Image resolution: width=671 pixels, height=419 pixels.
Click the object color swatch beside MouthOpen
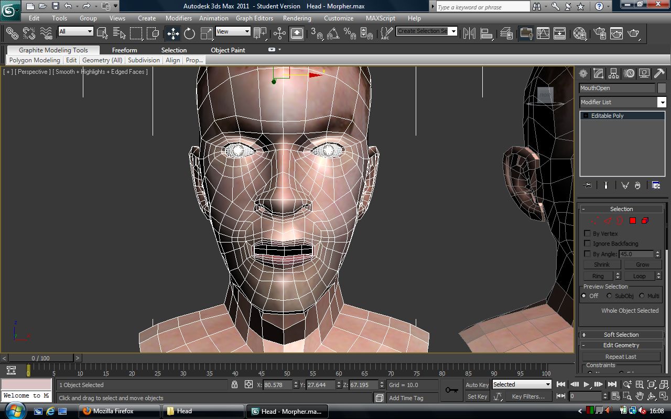pos(662,88)
